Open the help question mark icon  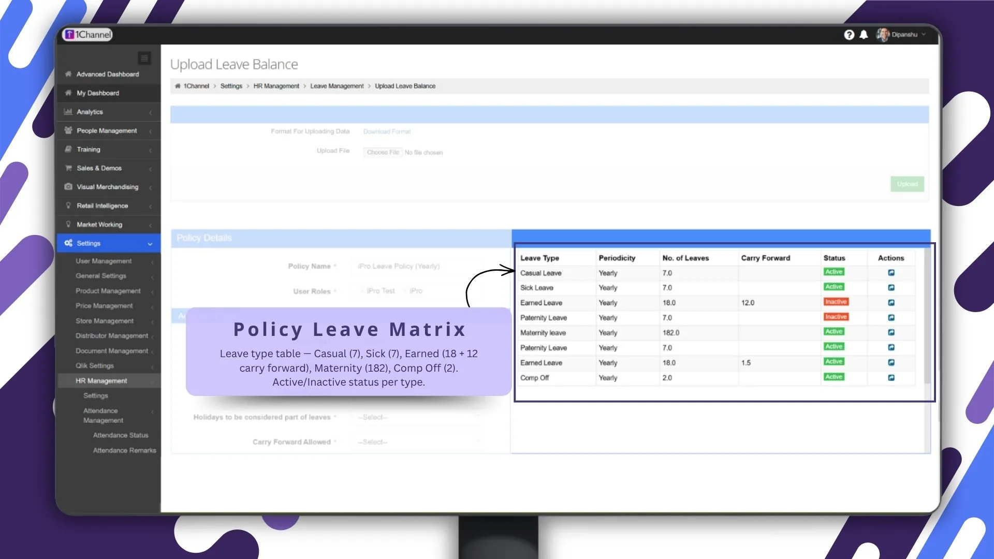pos(850,34)
